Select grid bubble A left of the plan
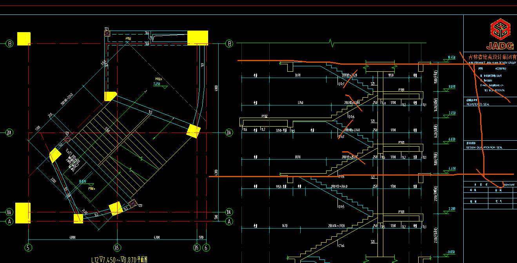The width and height of the screenshot is (517, 263). pyautogui.click(x=10, y=221)
